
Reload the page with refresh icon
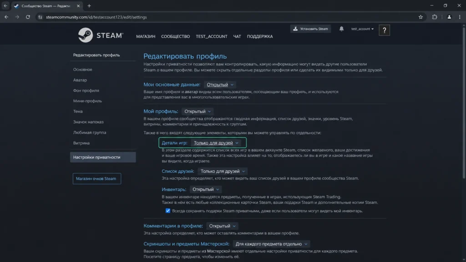click(x=28, y=17)
